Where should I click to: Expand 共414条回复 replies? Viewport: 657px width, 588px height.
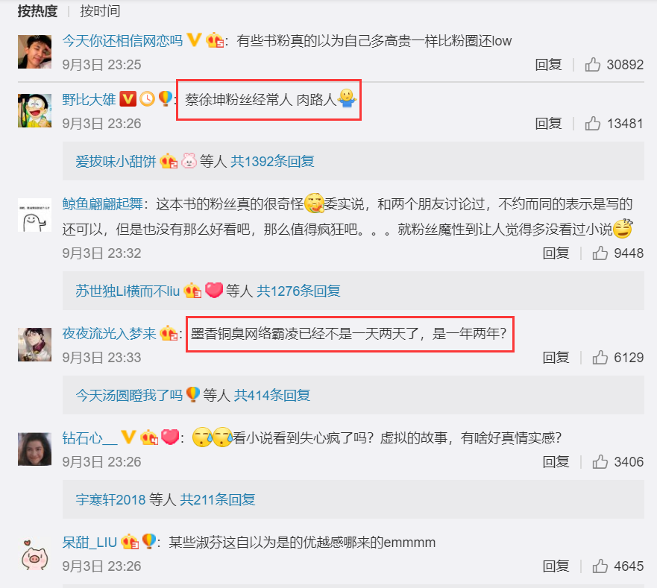point(272,395)
